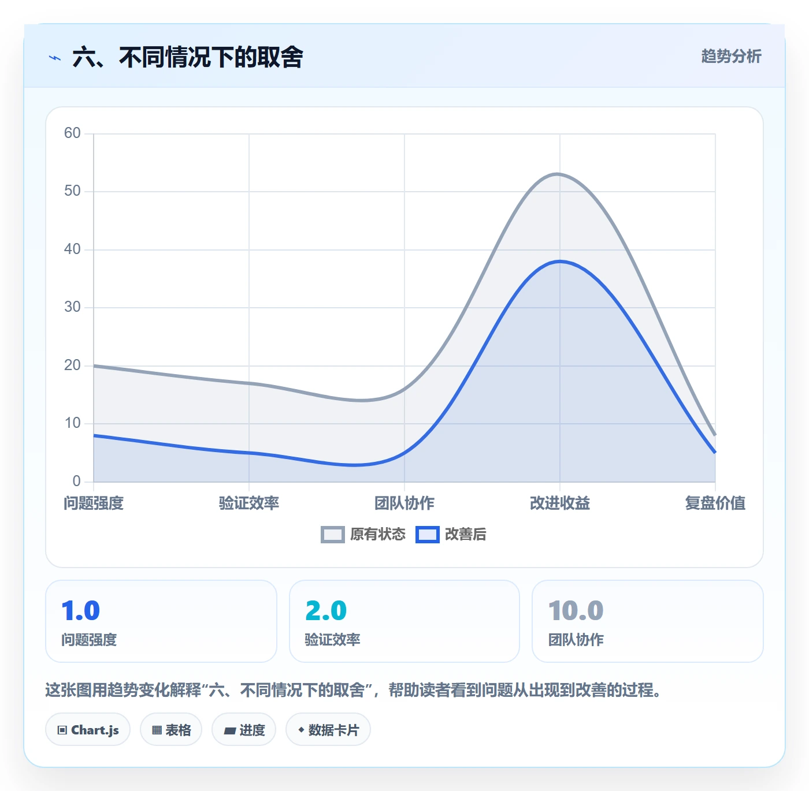Click the 1.0 stat value
The width and height of the screenshot is (809, 791).
pos(81,611)
